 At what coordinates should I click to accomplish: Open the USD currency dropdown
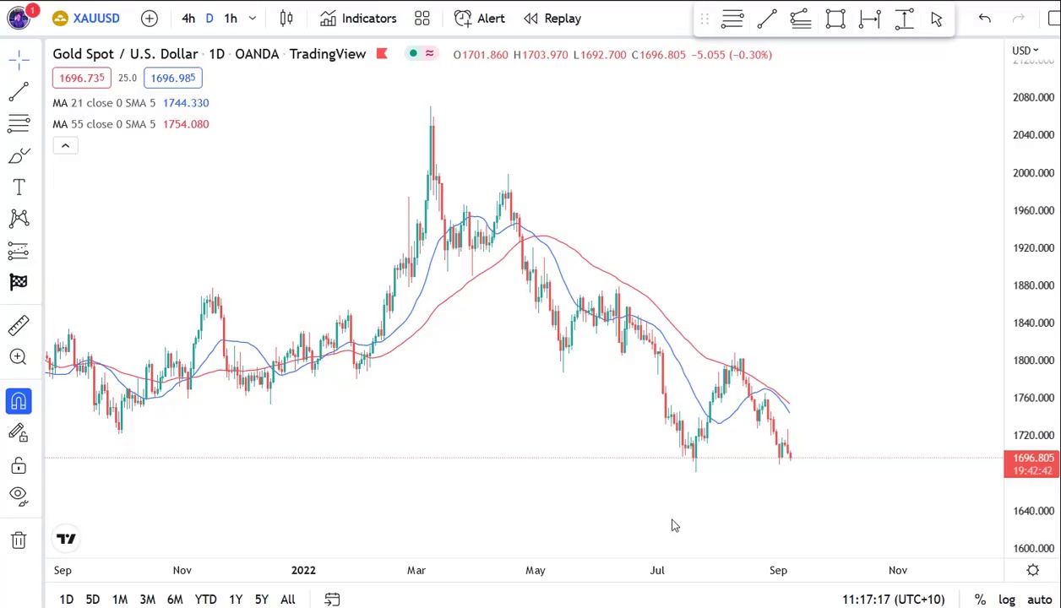click(x=1025, y=51)
